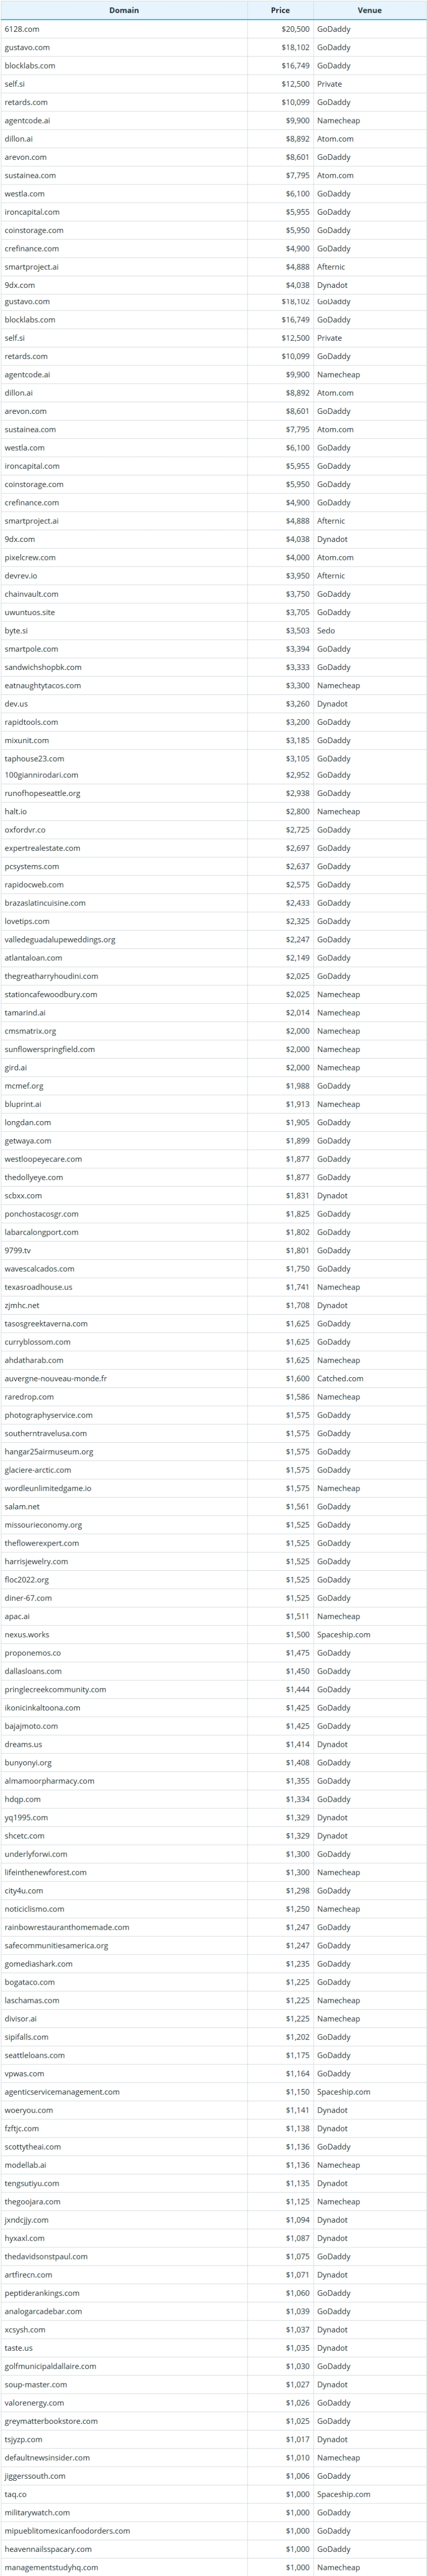This screenshot has width=427, height=2576.
Task: Click the nexus.works domain link
Action: (27, 1634)
